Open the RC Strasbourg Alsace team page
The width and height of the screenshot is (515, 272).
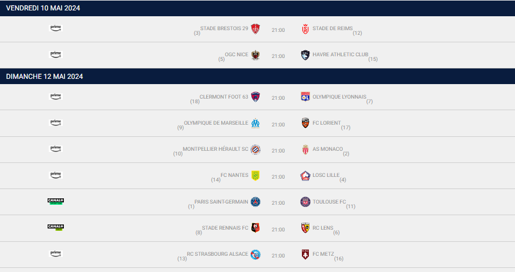pos(217,254)
